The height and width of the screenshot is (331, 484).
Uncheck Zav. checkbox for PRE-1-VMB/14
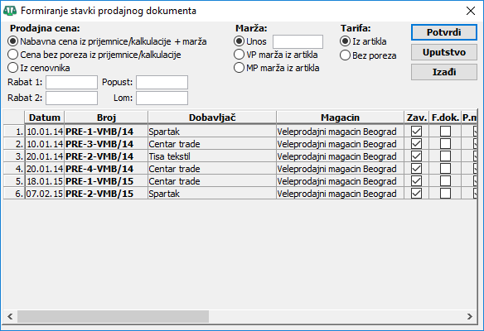[416, 132]
